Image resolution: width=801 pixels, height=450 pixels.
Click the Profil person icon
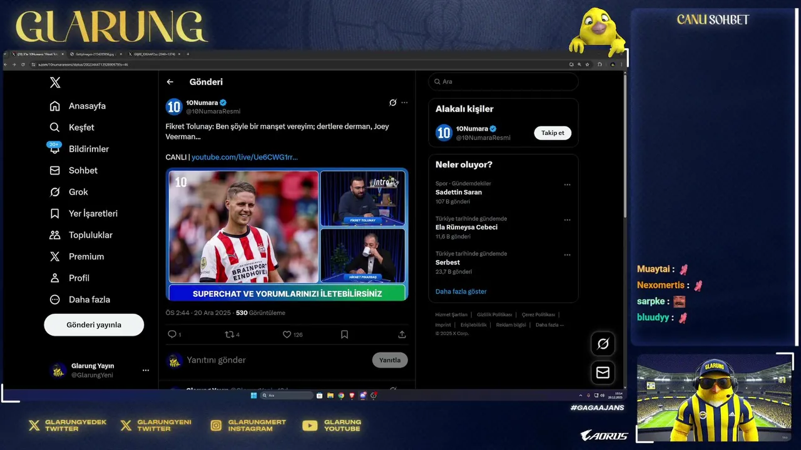(x=55, y=278)
